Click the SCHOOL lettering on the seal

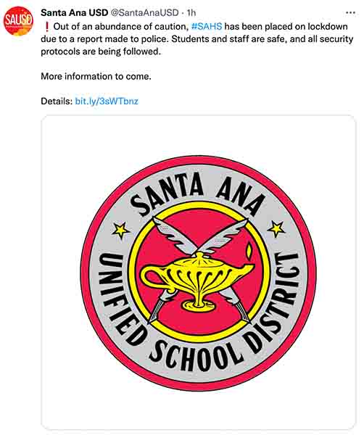194,357
